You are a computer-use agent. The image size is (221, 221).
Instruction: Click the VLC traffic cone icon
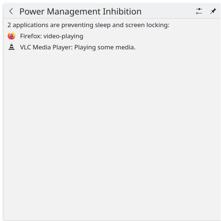pos(12,47)
